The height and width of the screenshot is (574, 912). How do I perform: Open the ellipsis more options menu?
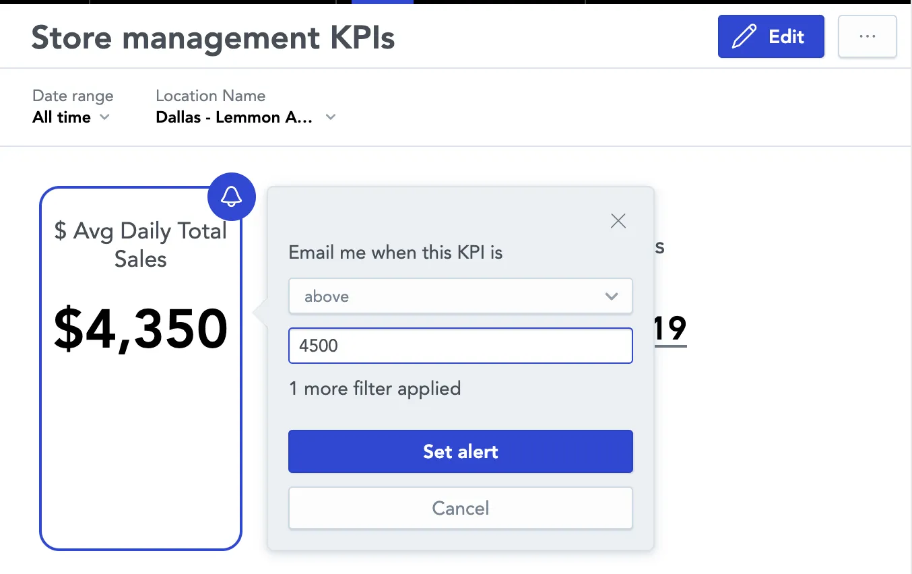point(867,36)
